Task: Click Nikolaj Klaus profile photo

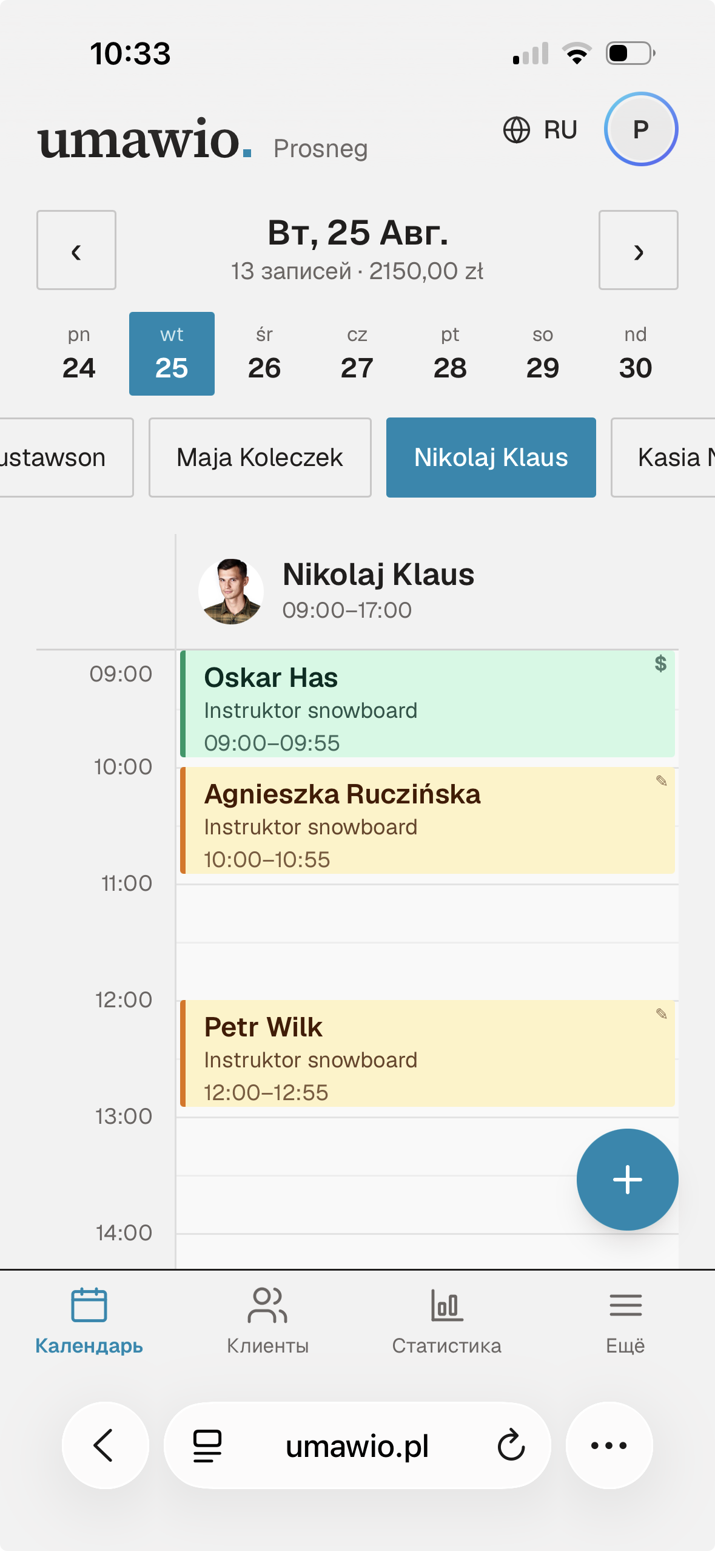Action: 231,592
